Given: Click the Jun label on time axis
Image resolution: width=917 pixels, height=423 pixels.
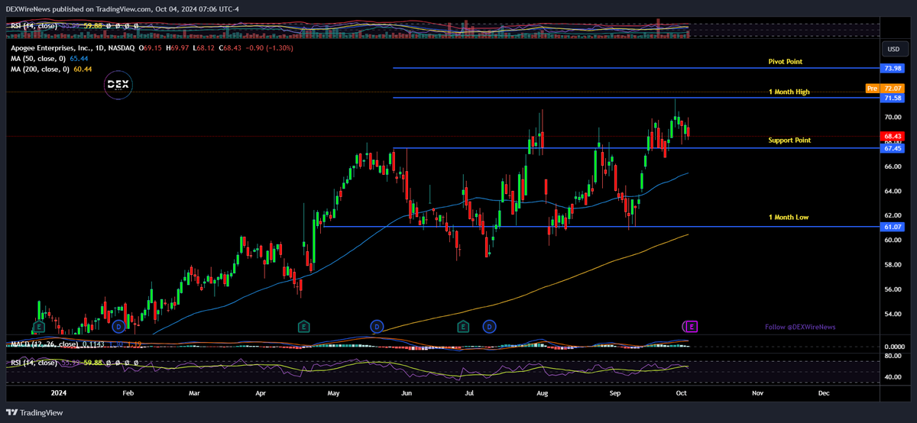Looking at the screenshot, I should click(406, 394).
